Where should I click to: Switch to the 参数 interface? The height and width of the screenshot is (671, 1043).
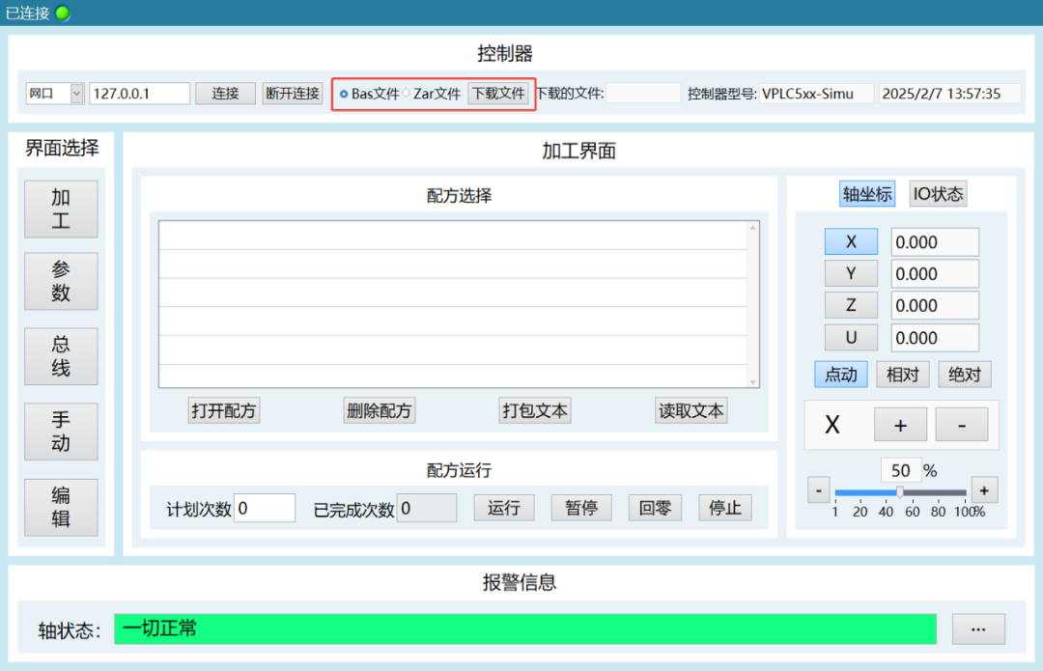click(61, 281)
